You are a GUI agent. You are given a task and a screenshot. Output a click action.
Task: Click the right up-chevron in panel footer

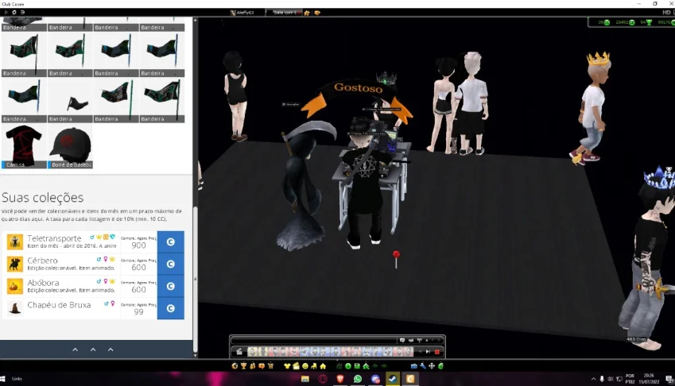tap(111, 349)
